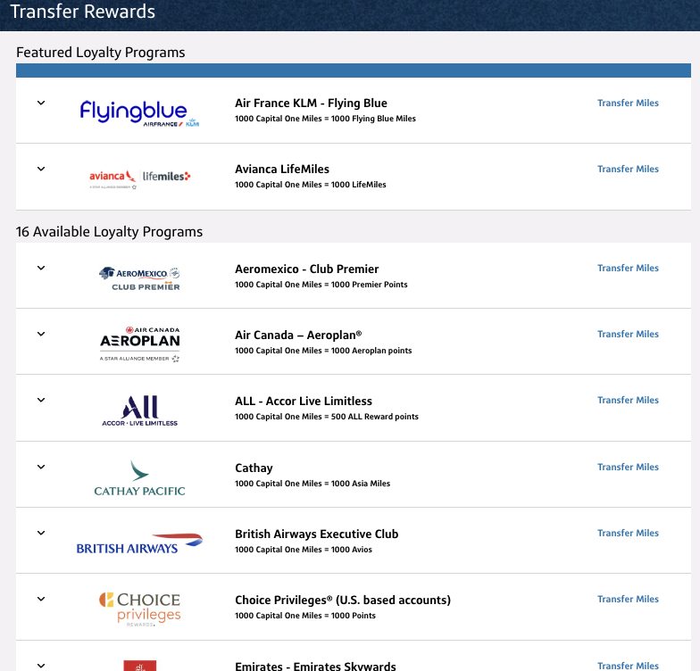Click the Aeromexico Club Premier logo
Viewport: 700px width, 671px height.
[x=139, y=278]
